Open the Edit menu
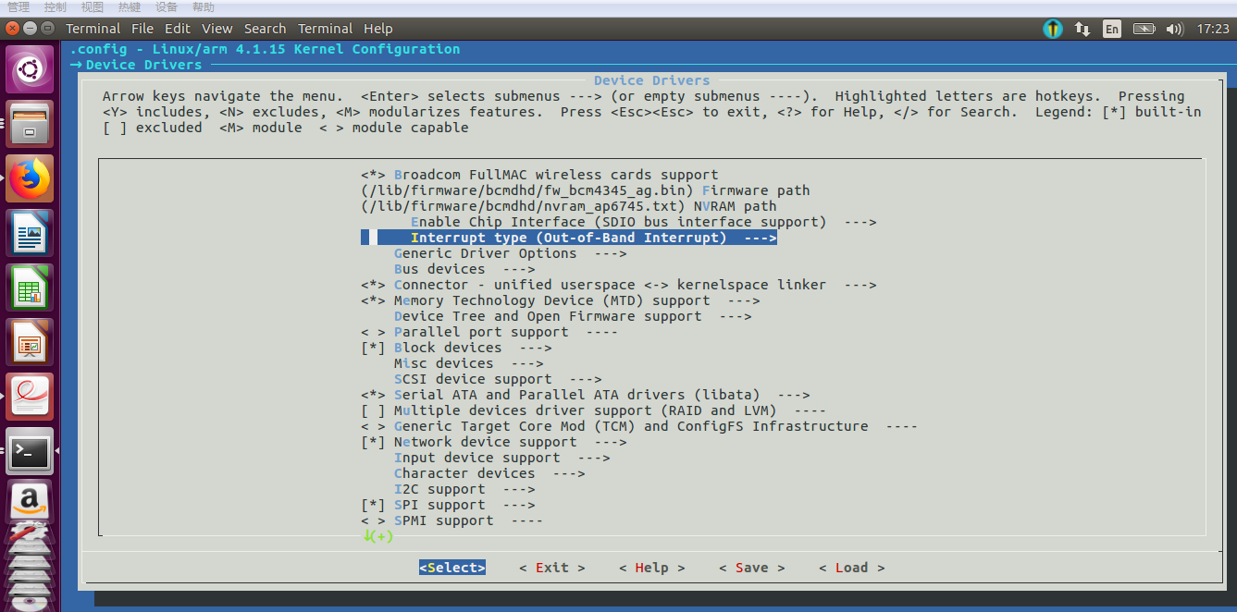The width and height of the screenshot is (1237, 612). (x=178, y=29)
